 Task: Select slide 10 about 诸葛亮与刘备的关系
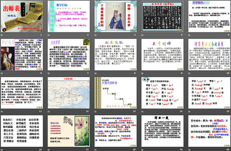click(209, 55)
